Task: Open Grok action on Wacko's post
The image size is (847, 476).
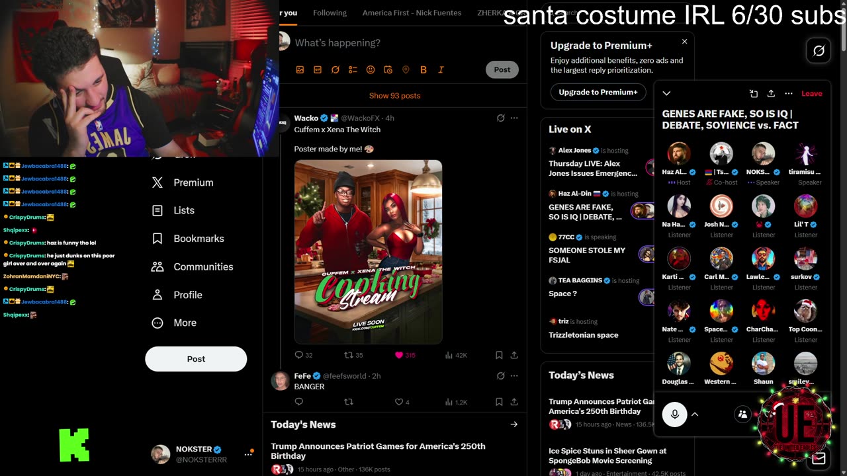Action: (x=500, y=118)
